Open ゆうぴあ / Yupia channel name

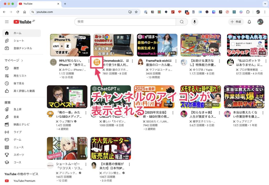click(x=203, y=70)
